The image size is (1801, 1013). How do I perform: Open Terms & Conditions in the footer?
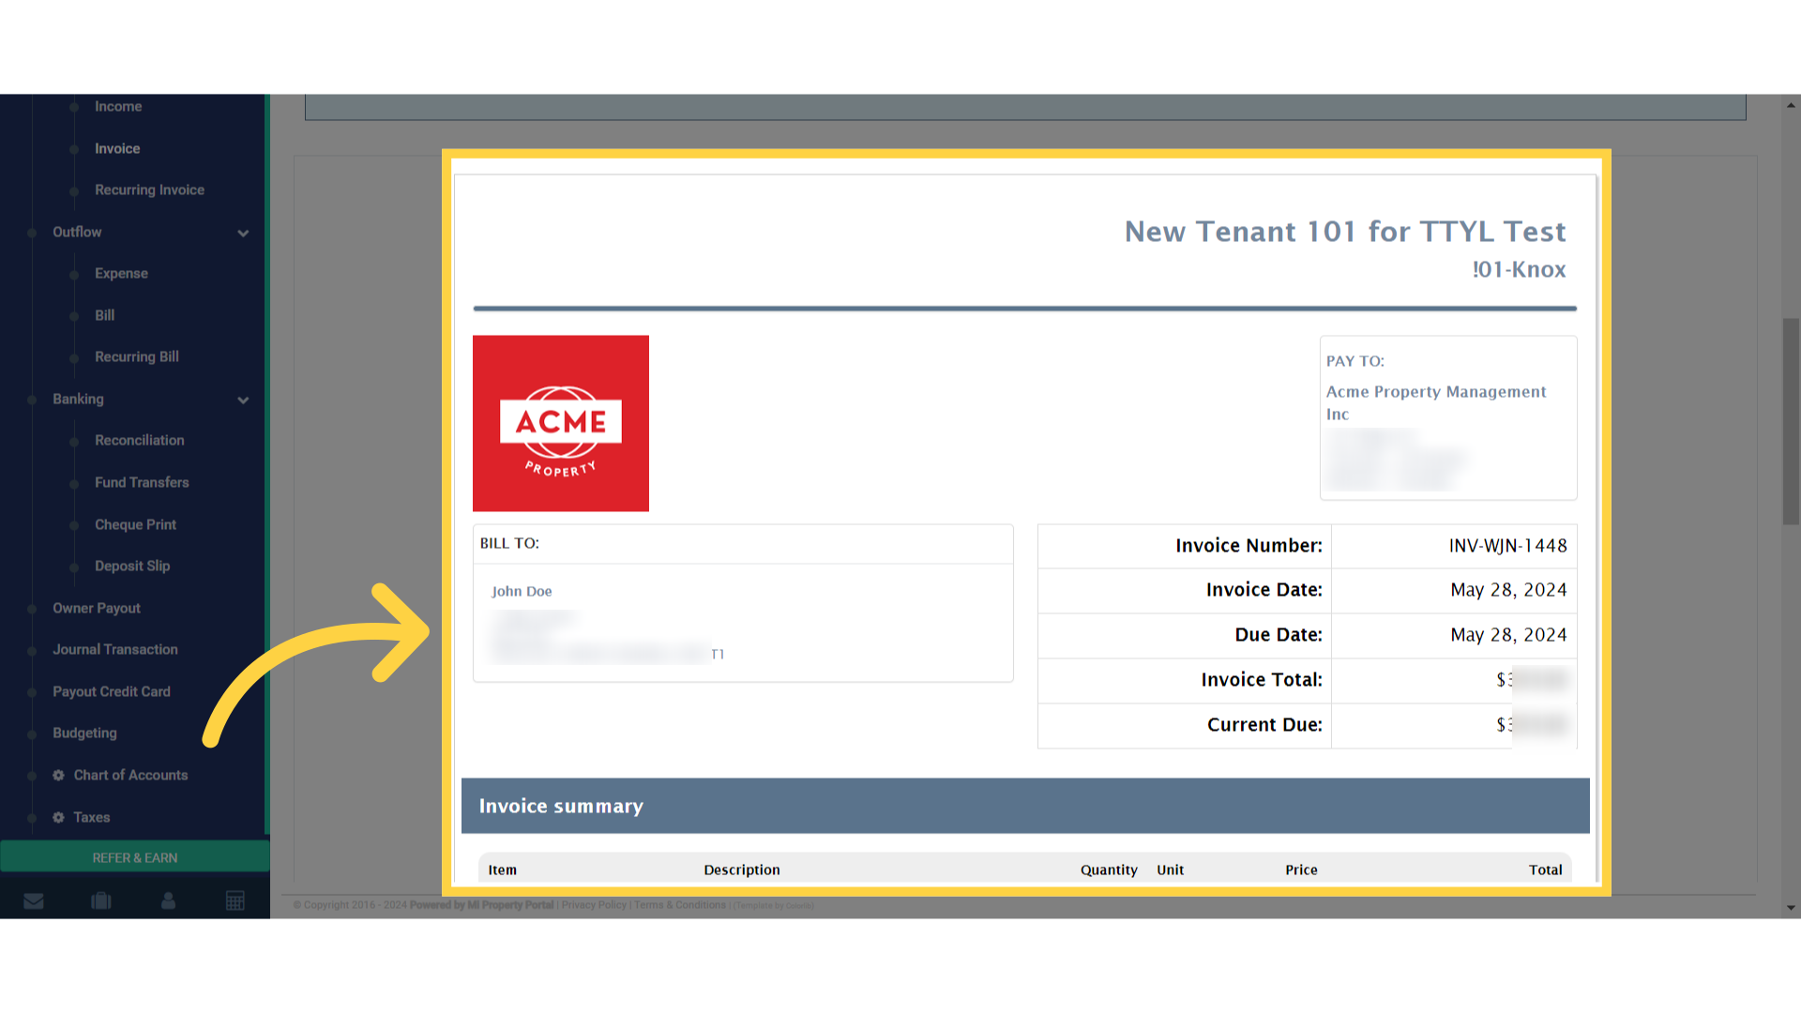coord(679,904)
